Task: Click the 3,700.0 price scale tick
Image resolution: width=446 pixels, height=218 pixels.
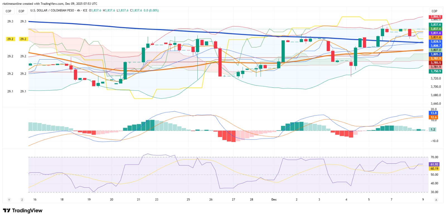Action: pyautogui.click(x=436, y=87)
